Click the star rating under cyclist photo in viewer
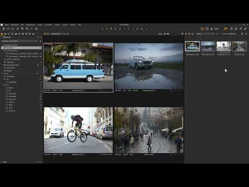Viewport: 249px width, 187px height. (x=106, y=155)
